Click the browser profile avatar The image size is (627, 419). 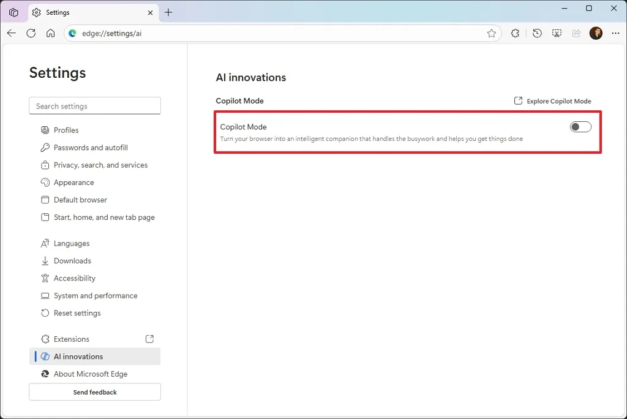(x=596, y=33)
